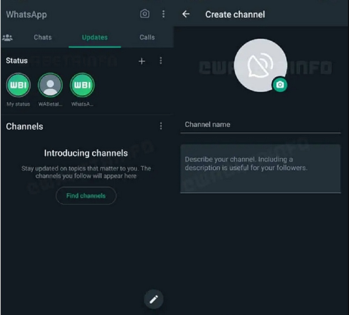Image resolution: width=349 pixels, height=315 pixels.
Task: Focus the Channel name field
Action: [260, 125]
